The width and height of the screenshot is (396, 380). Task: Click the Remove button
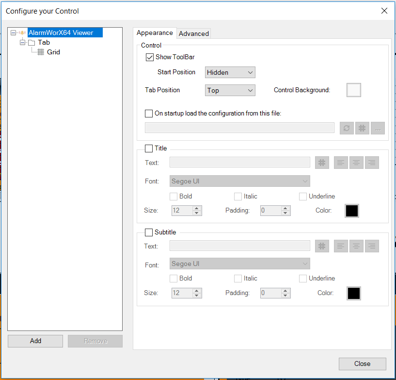(x=95, y=341)
